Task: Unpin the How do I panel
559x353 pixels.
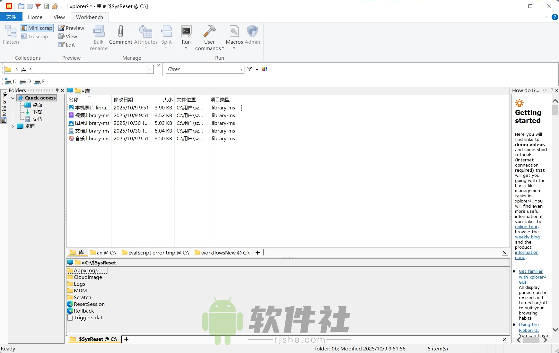Action: pyautogui.click(x=551, y=90)
